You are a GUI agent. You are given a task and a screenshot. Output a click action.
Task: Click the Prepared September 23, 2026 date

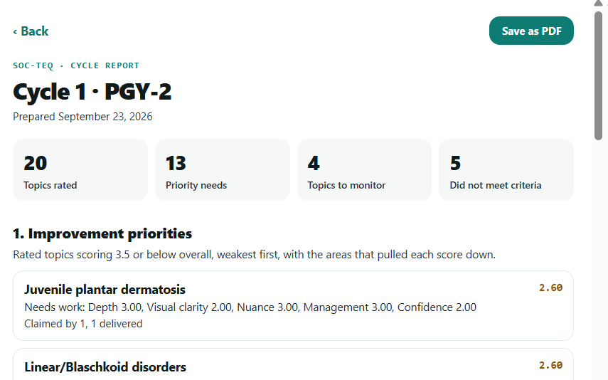point(82,117)
